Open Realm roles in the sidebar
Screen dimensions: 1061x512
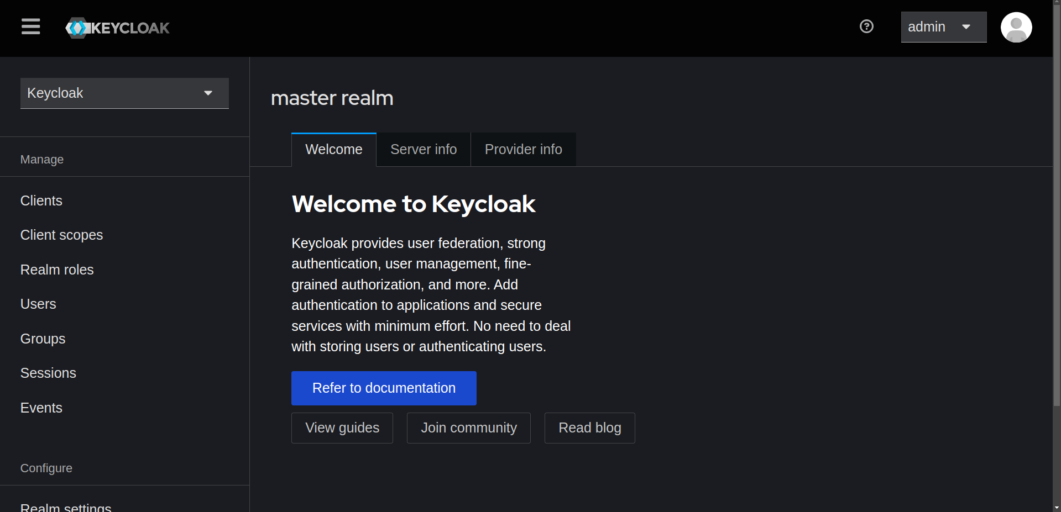click(124, 270)
